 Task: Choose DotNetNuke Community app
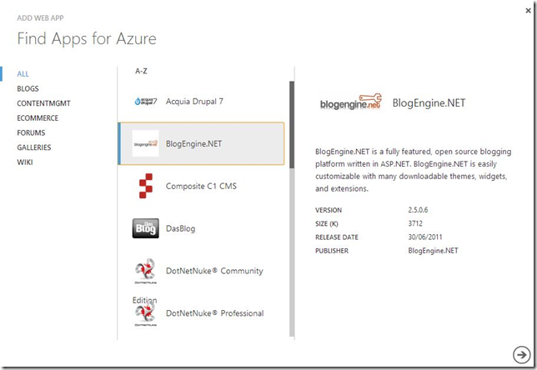pos(202,271)
